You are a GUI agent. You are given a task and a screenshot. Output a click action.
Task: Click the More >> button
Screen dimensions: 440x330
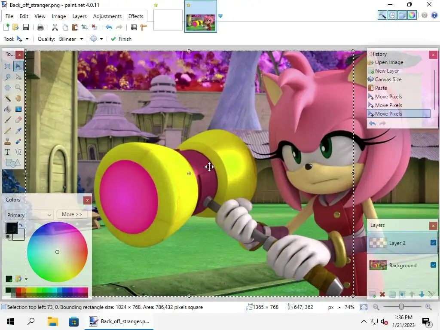[72, 214]
